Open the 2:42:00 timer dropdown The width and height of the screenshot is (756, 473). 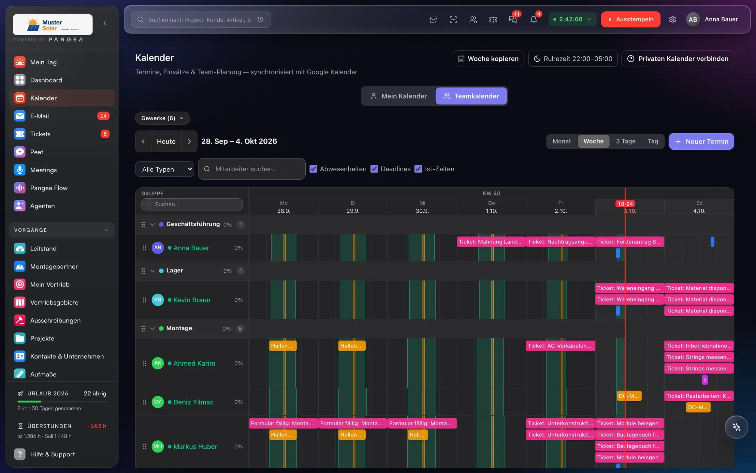pos(572,19)
